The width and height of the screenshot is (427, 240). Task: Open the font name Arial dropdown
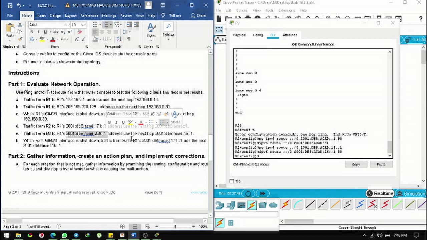click(67, 25)
